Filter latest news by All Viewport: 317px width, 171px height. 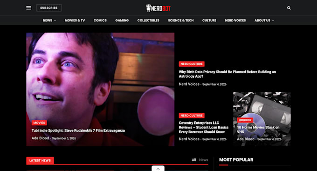pos(193,160)
